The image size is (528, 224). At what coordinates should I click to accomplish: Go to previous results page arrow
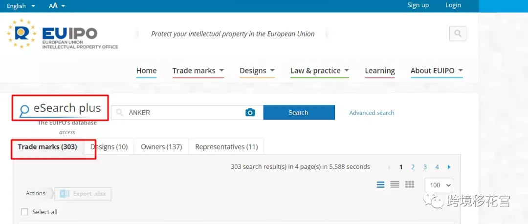point(389,167)
